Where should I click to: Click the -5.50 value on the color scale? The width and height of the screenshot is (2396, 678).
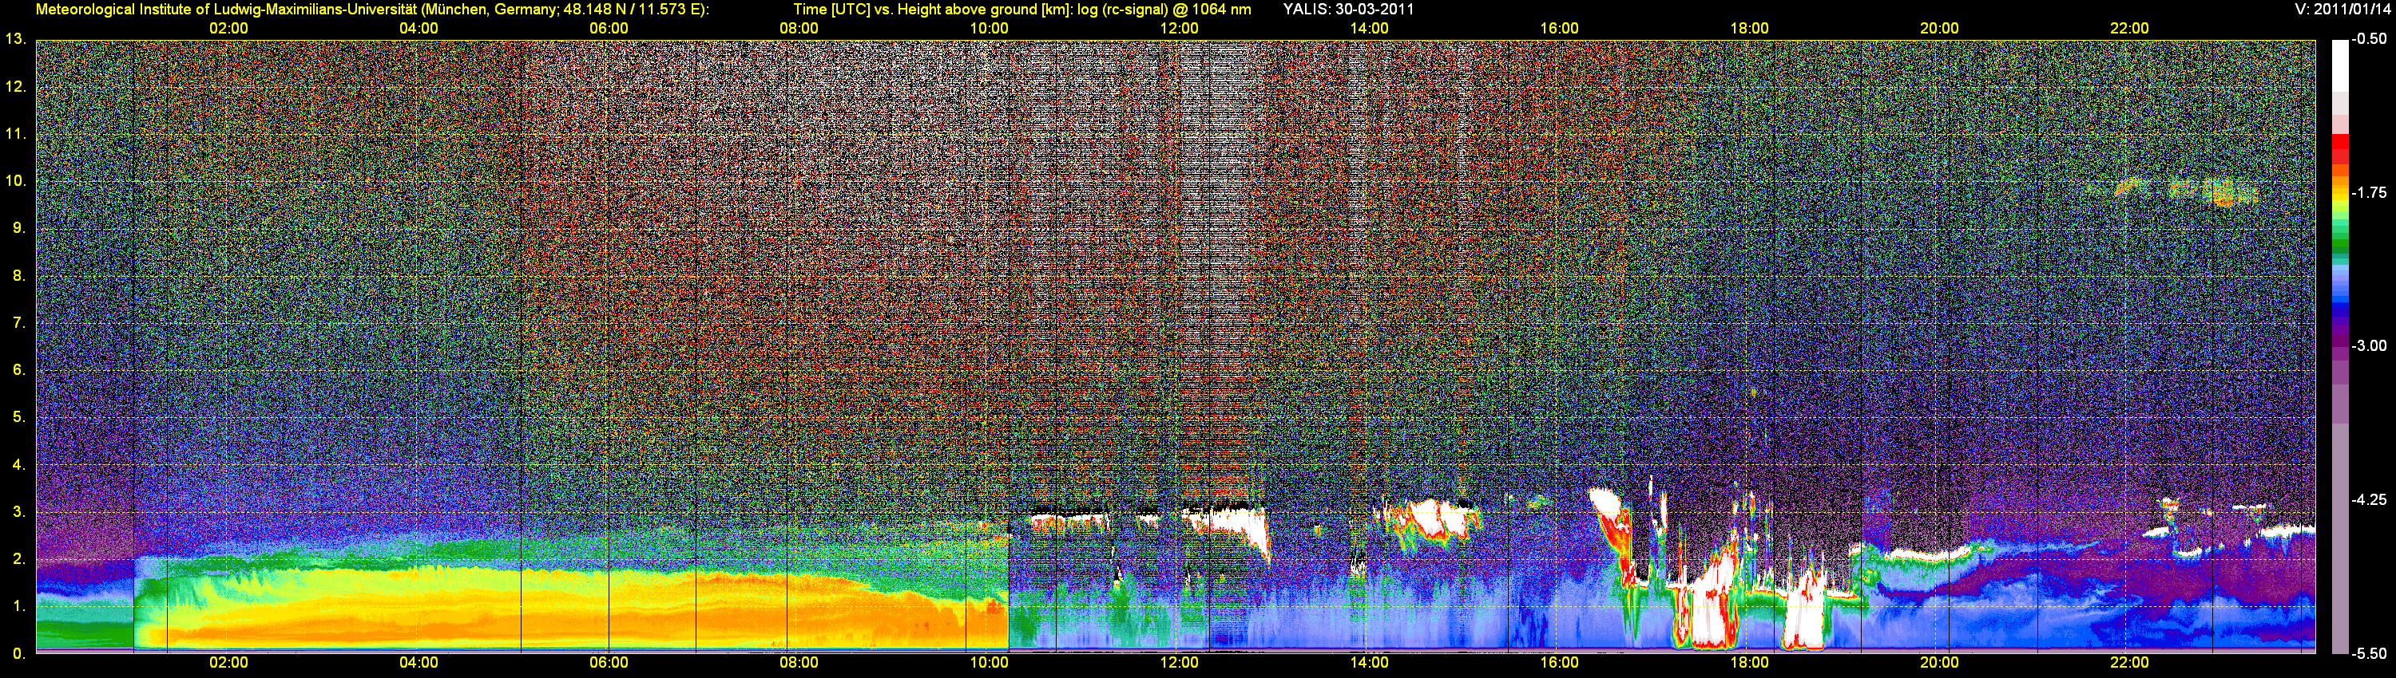point(2370,653)
